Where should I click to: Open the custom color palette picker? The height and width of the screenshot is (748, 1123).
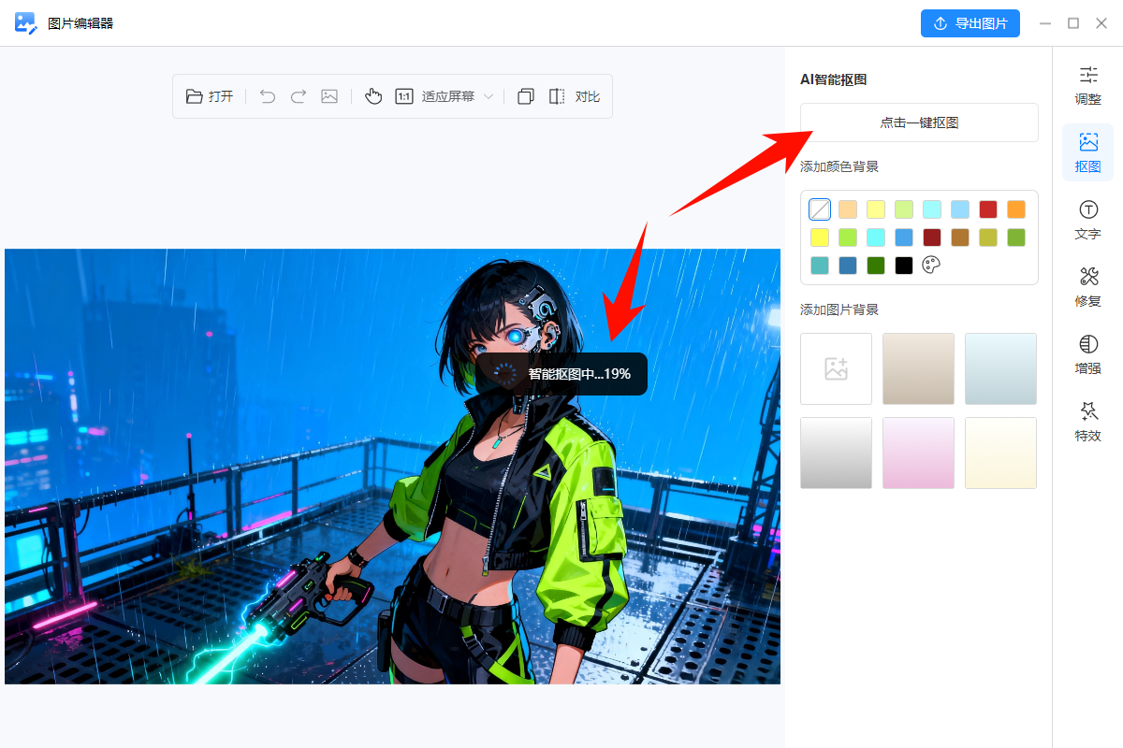click(931, 266)
